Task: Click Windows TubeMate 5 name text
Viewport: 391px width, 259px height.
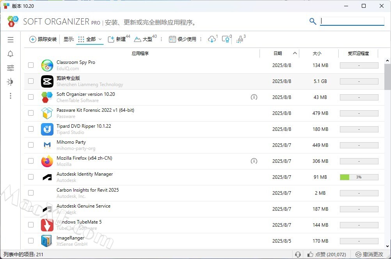Action: pyautogui.click(x=79, y=222)
